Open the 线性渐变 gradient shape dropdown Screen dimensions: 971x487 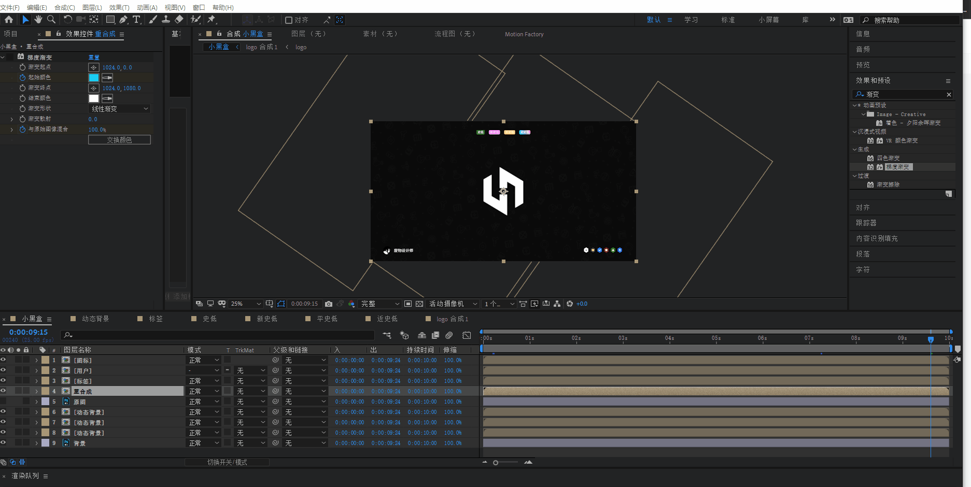coord(120,109)
